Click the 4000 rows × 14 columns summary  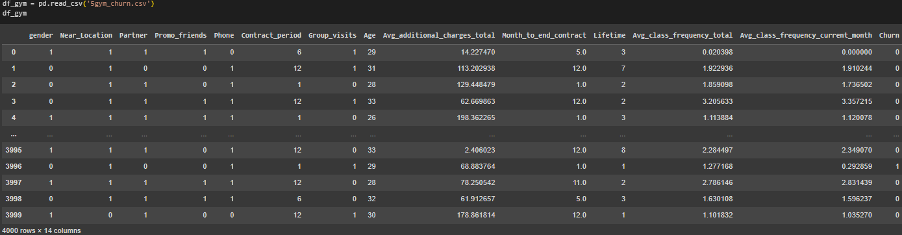point(42,230)
